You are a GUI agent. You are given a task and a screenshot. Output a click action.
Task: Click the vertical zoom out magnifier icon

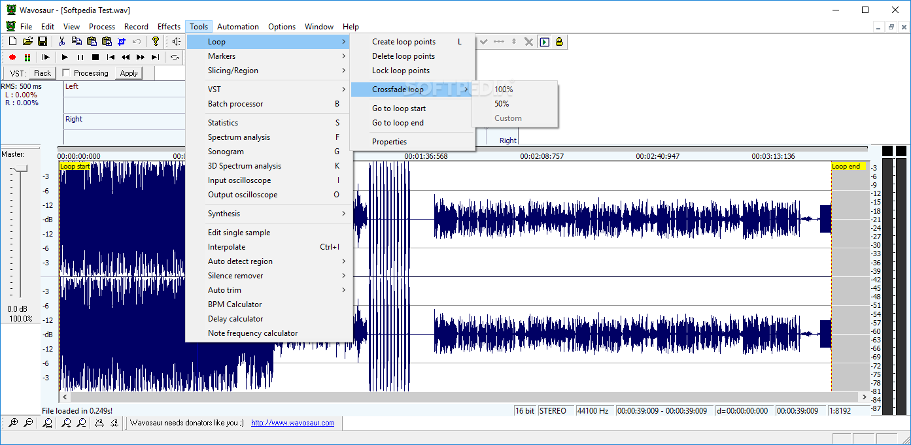click(81, 423)
